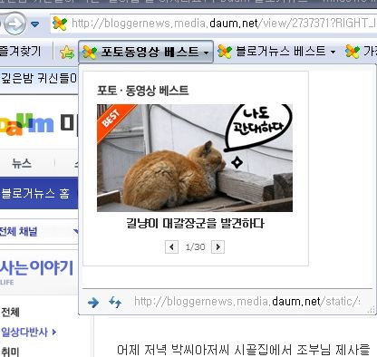Click the 포토 · 동영상 베스트 heading
377x357 pixels.
142,91
